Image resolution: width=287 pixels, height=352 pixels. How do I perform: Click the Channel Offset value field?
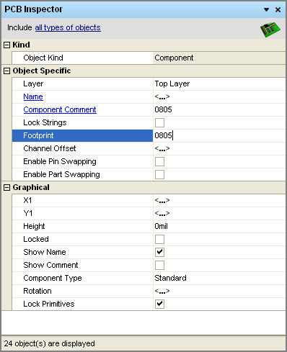pos(219,148)
